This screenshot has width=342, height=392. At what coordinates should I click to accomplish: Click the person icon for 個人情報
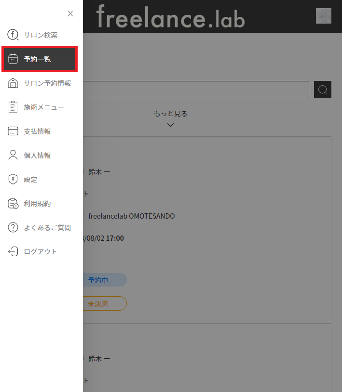[13, 156]
